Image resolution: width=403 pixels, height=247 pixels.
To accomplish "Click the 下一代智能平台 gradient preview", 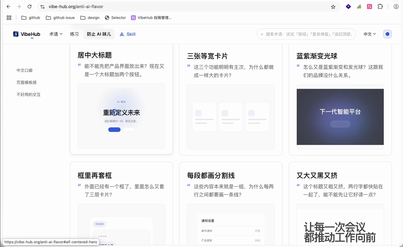I will pos(340,117).
